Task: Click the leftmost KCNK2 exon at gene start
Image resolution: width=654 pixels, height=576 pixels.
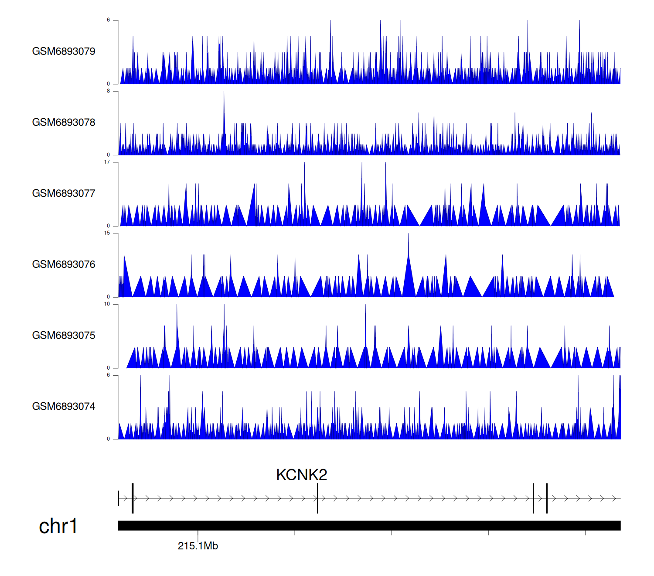Action: (x=119, y=498)
